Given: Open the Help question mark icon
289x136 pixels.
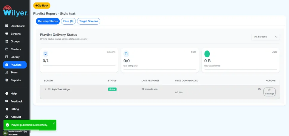Looking at the screenshot, I should 7,94.
